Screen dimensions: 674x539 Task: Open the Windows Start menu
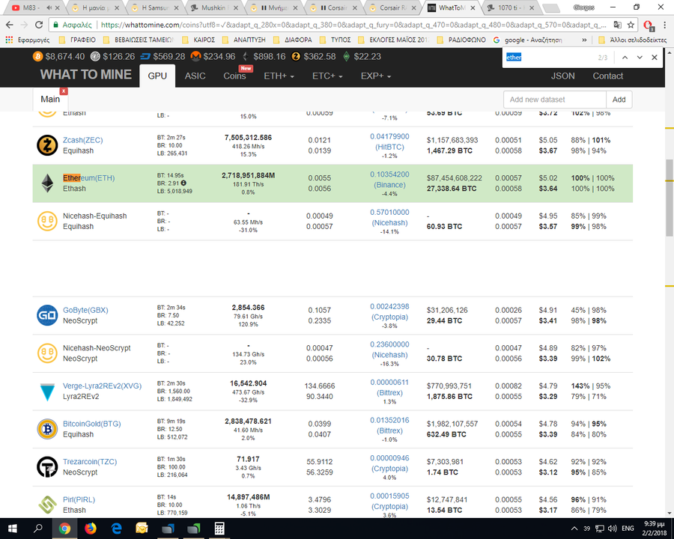click(x=13, y=529)
